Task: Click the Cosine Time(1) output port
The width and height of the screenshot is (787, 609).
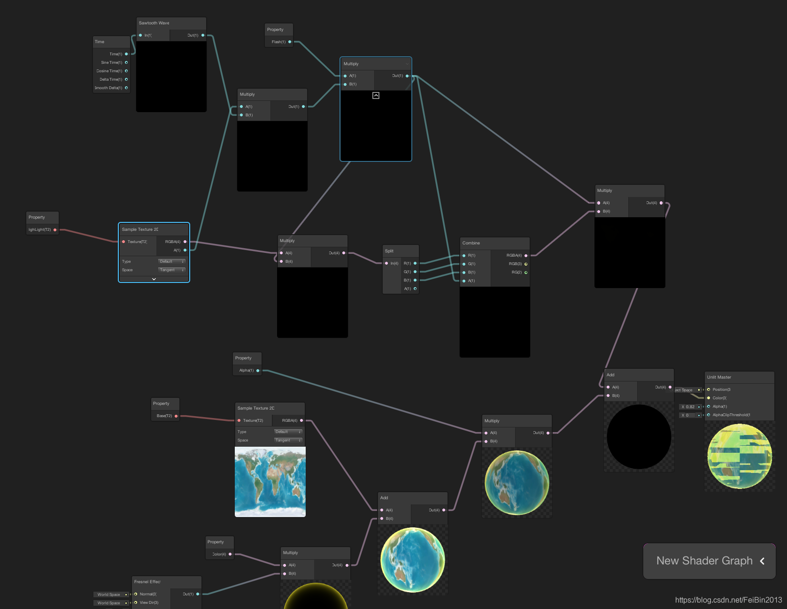Action: click(126, 71)
